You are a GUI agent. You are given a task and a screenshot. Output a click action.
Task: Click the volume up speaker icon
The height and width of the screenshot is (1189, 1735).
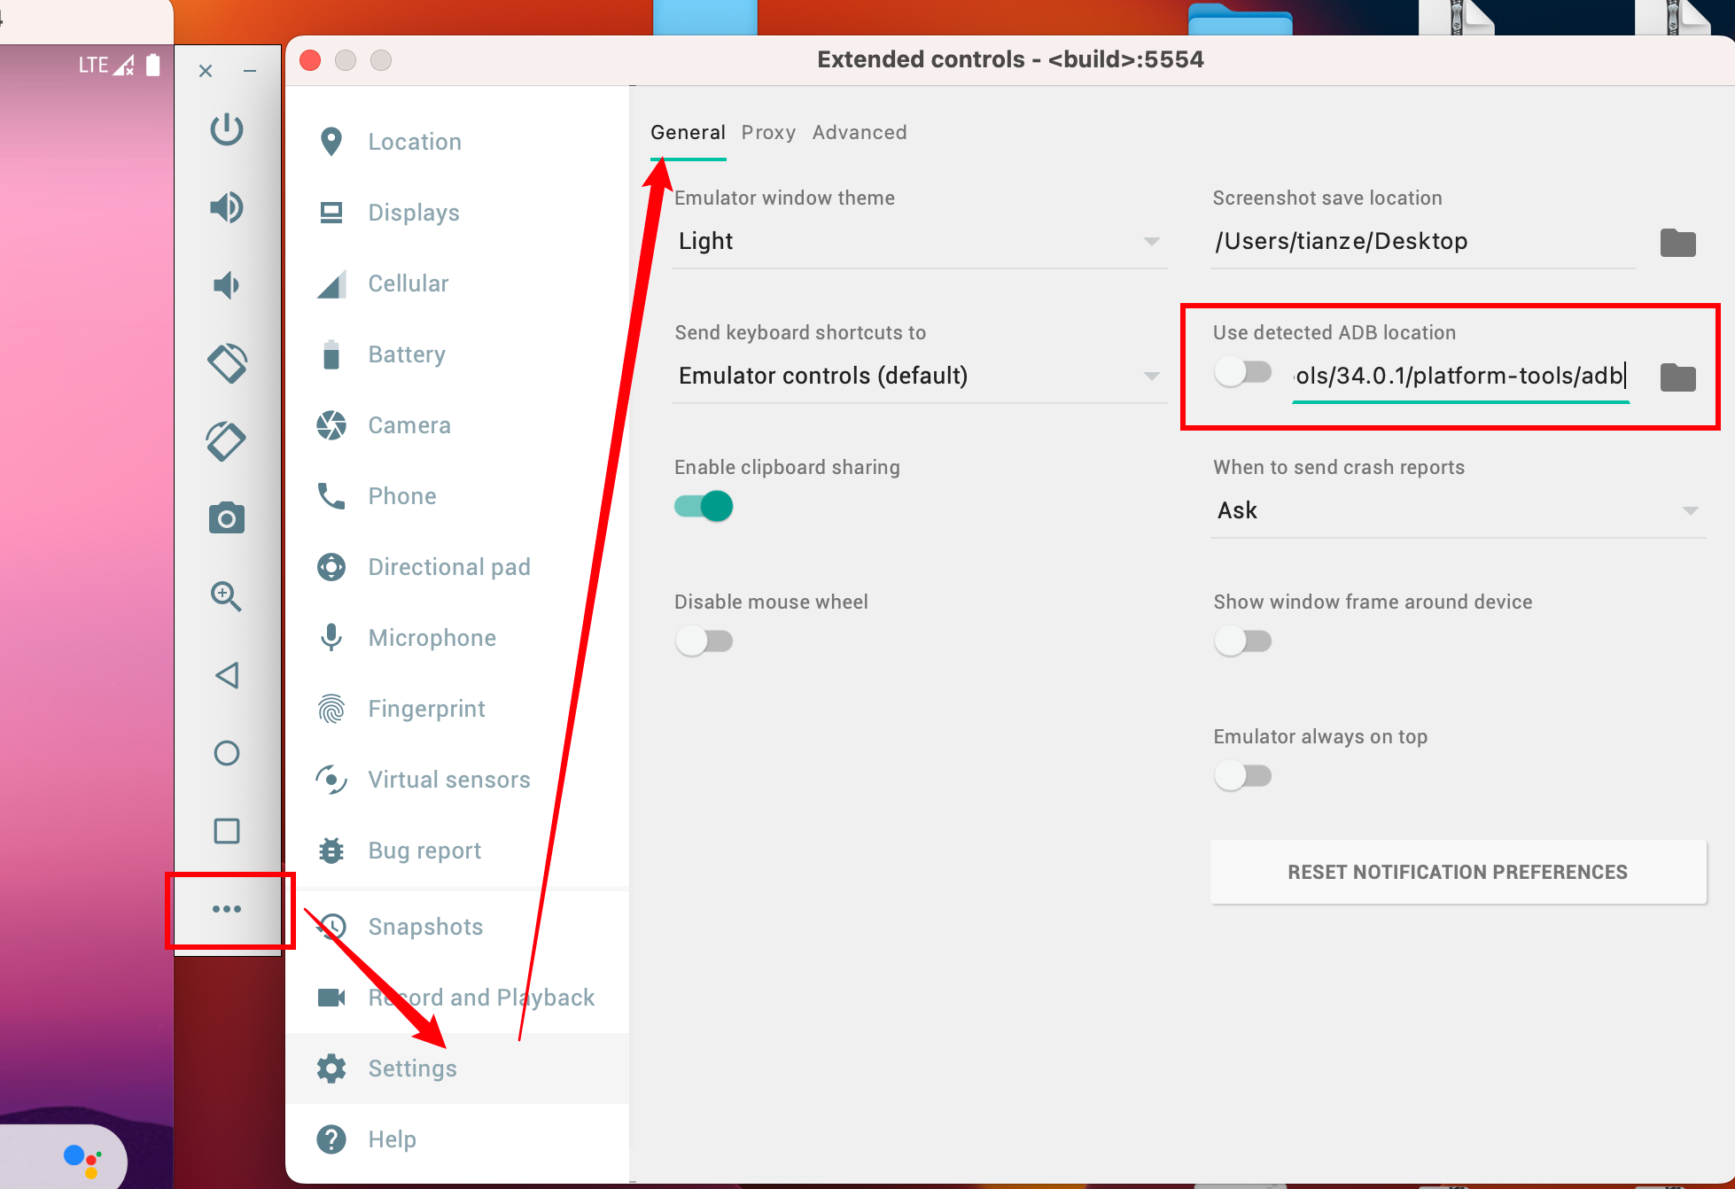(227, 207)
